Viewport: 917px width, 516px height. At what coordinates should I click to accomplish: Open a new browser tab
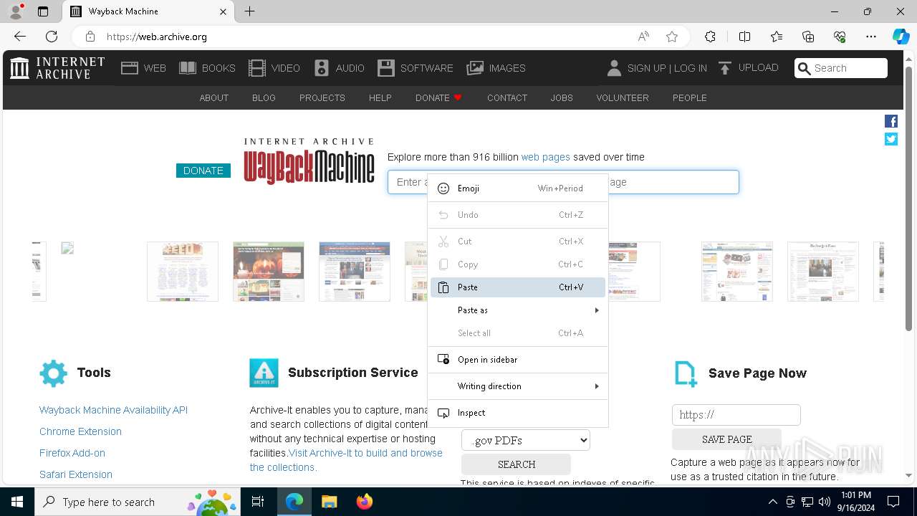pyautogui.click(x=249, y=11)
